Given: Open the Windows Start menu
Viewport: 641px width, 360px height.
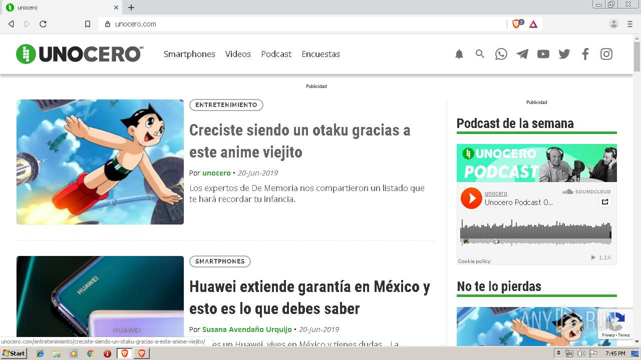Looking at the screenshot, I should (14, 353).
